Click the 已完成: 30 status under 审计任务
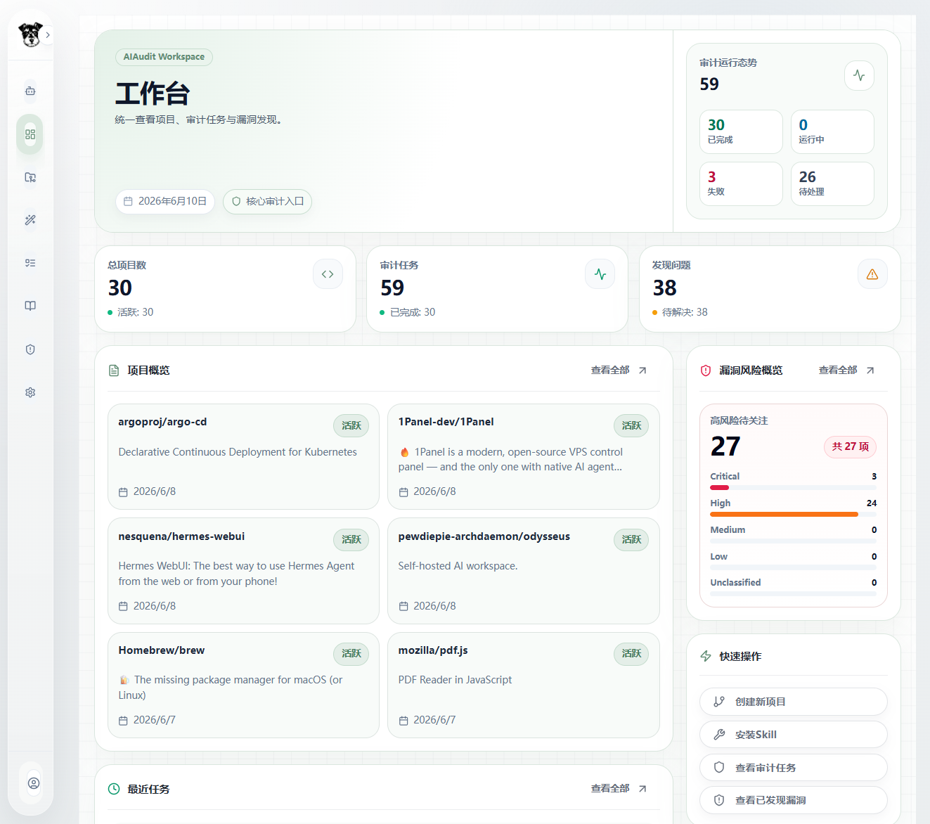This screenshot has width=930, height=824. point(413,312)
